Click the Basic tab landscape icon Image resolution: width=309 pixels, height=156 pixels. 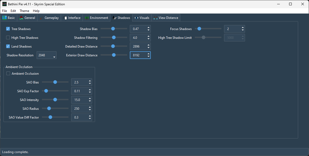(4, 18)
